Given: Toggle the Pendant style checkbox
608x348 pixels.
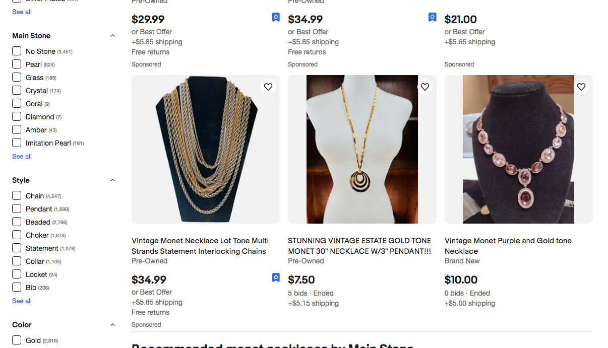Looking at the screenshot, I should 17,209.
